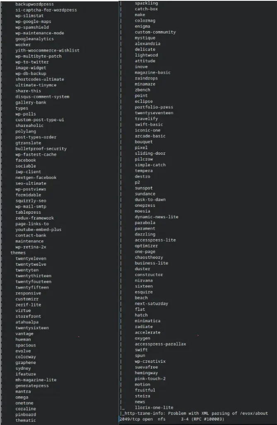Click the yith-woocommerce-wishlist line
277x425 pixels.
pyautogui.click(x=47, y=50)
